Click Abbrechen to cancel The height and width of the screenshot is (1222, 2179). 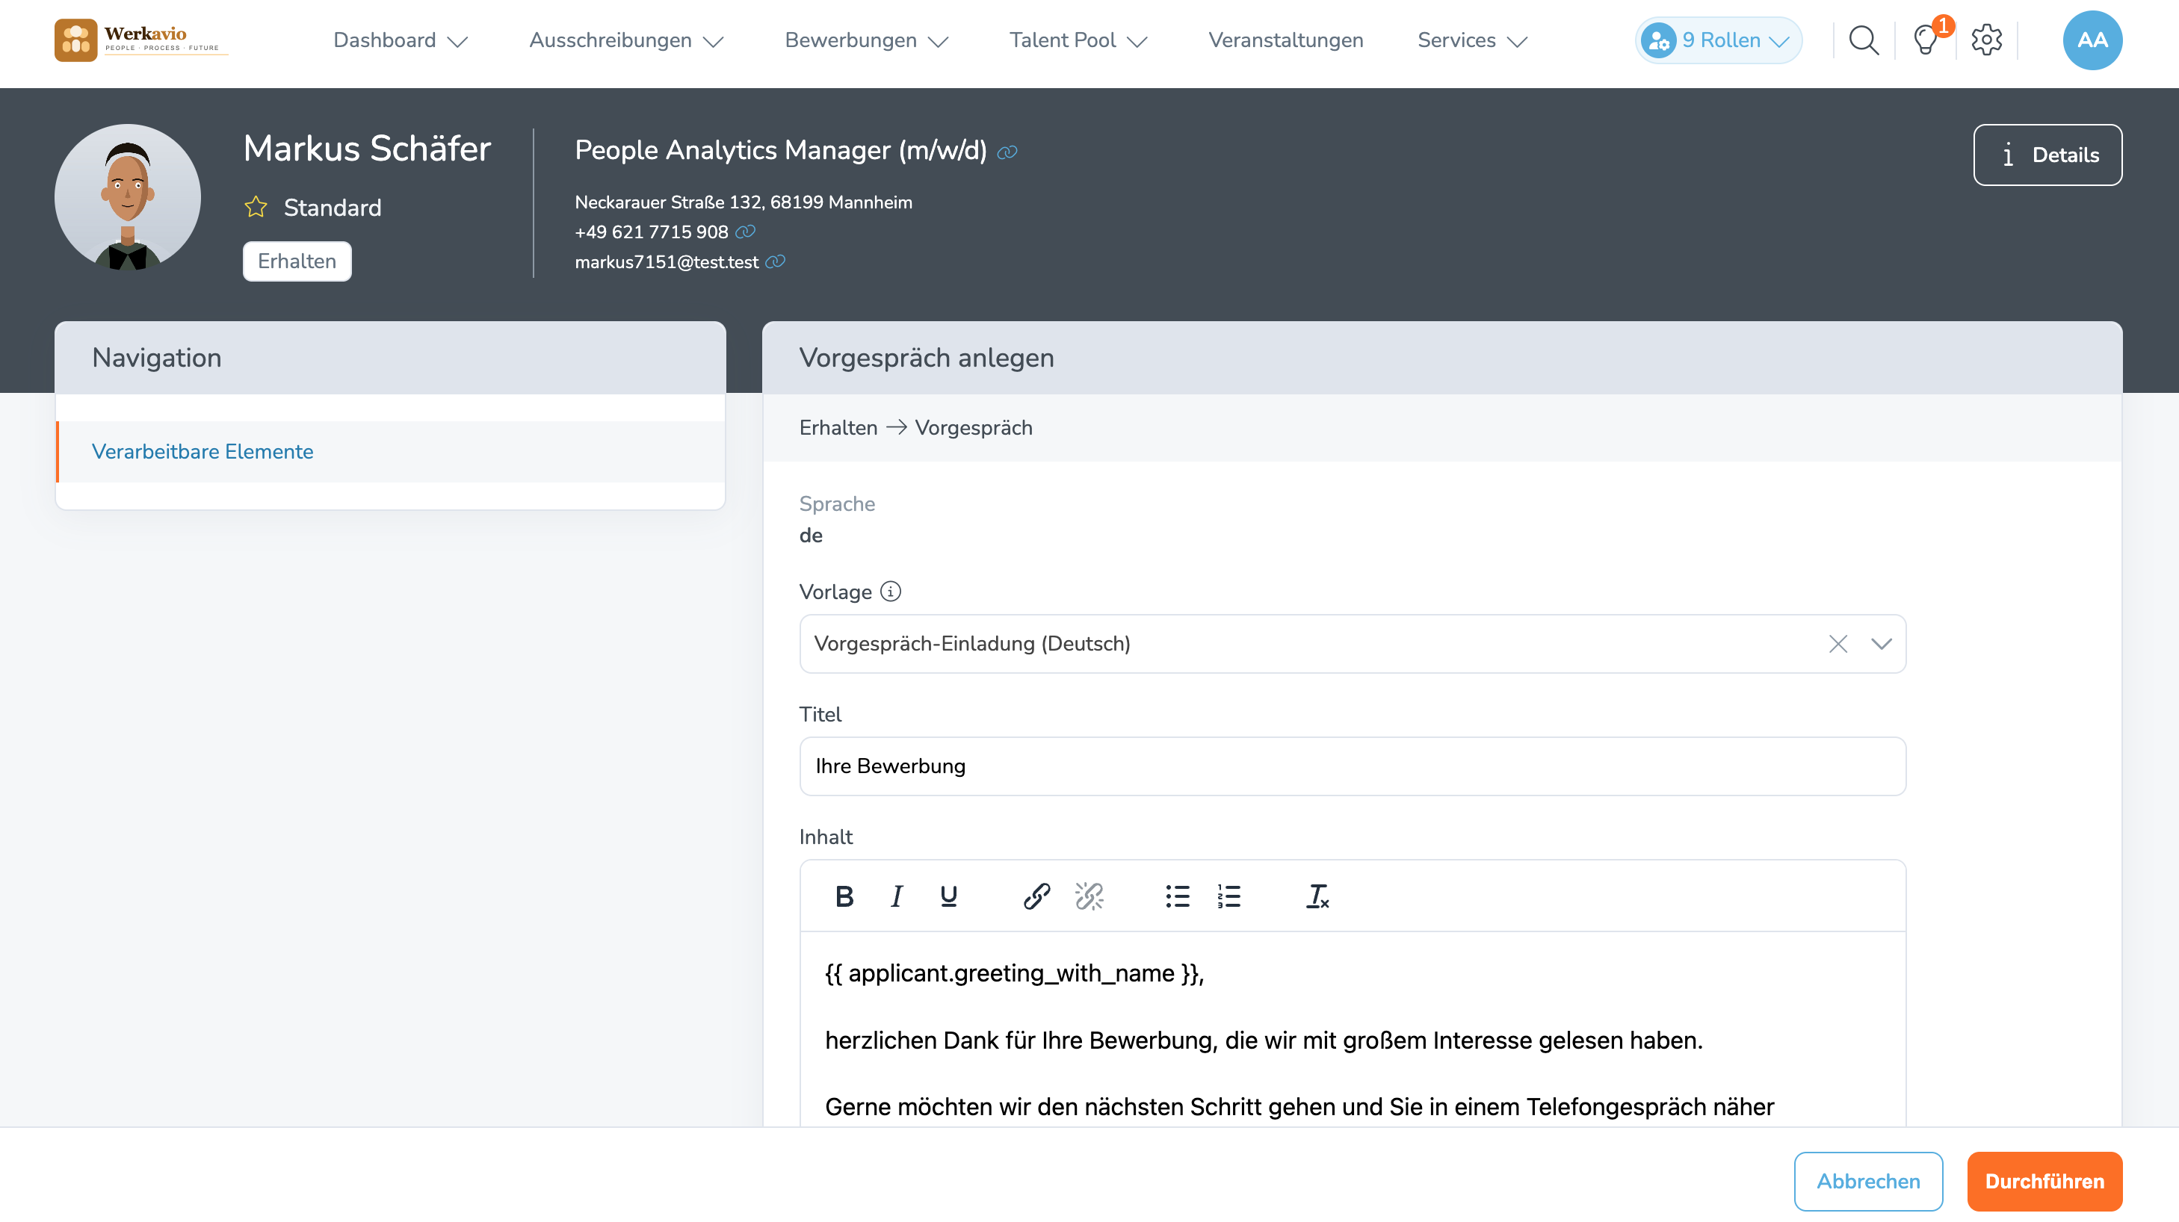[1867, 1181]
